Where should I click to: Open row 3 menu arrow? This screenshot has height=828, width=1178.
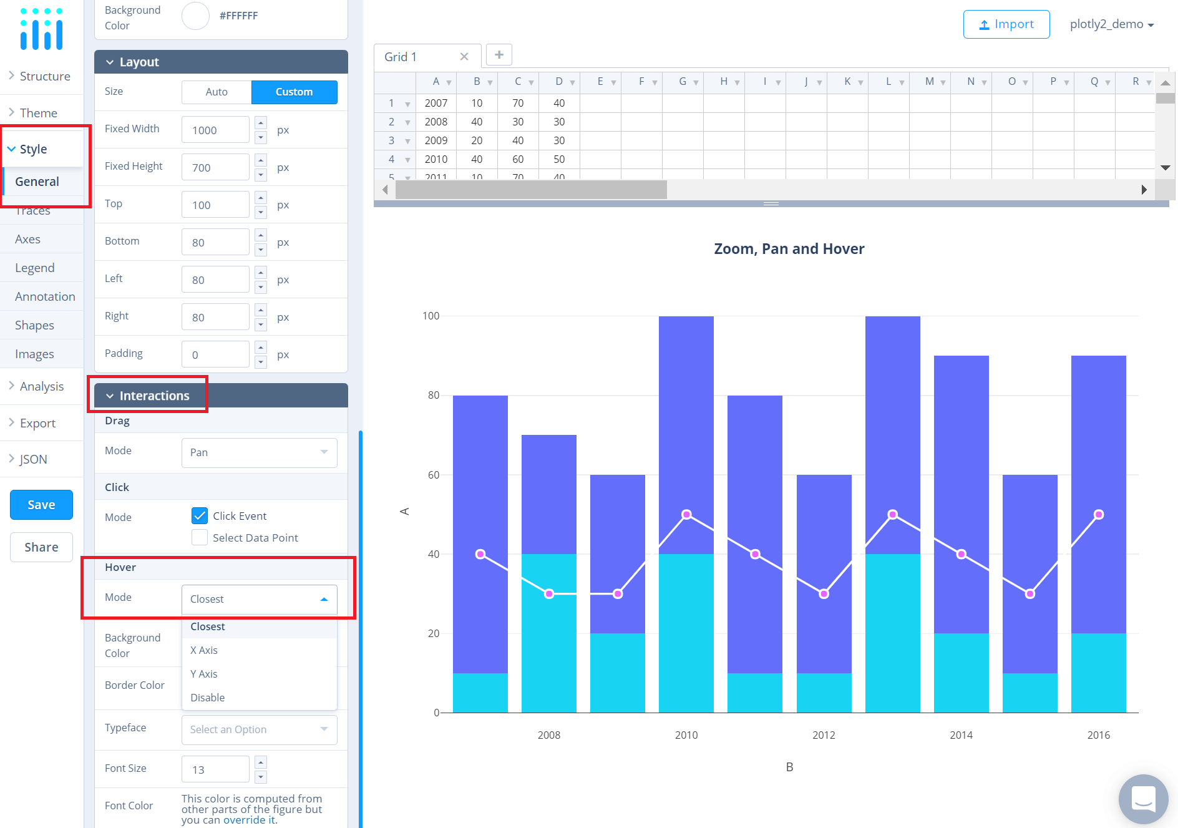pos(407,142)
